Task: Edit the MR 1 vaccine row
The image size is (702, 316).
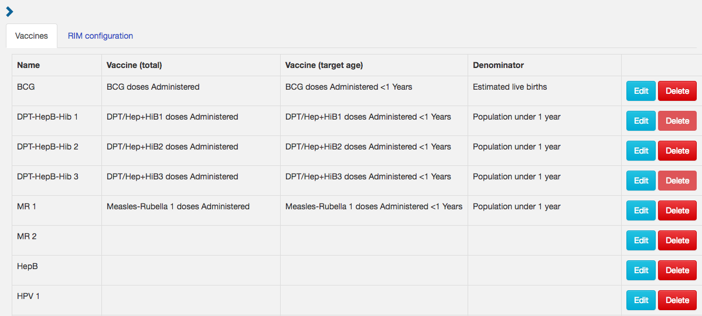Action: (x=640, y=210)
